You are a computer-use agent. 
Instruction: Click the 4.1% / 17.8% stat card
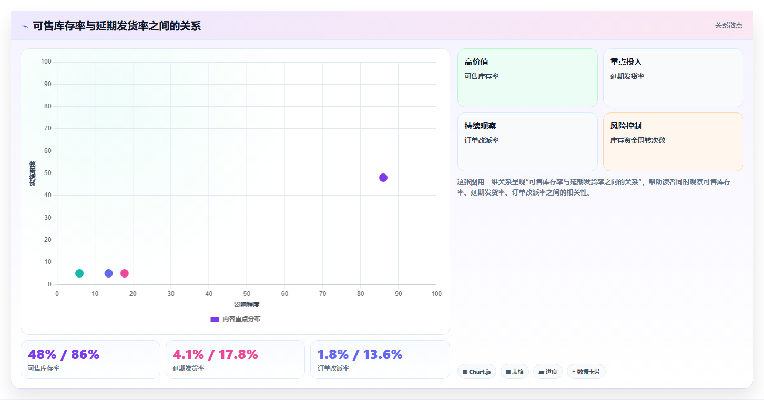(235, 360)
